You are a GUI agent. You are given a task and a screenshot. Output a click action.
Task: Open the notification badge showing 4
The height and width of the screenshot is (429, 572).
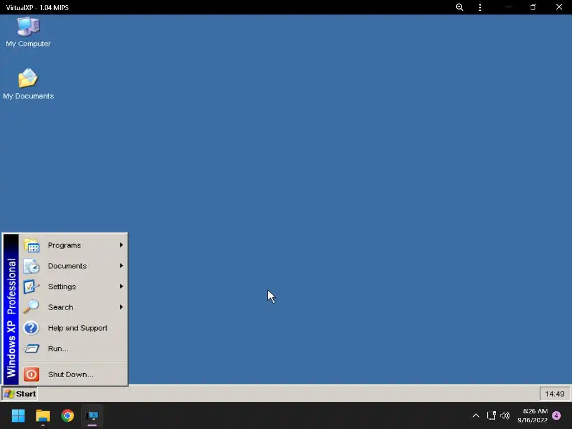pos(556,416)
